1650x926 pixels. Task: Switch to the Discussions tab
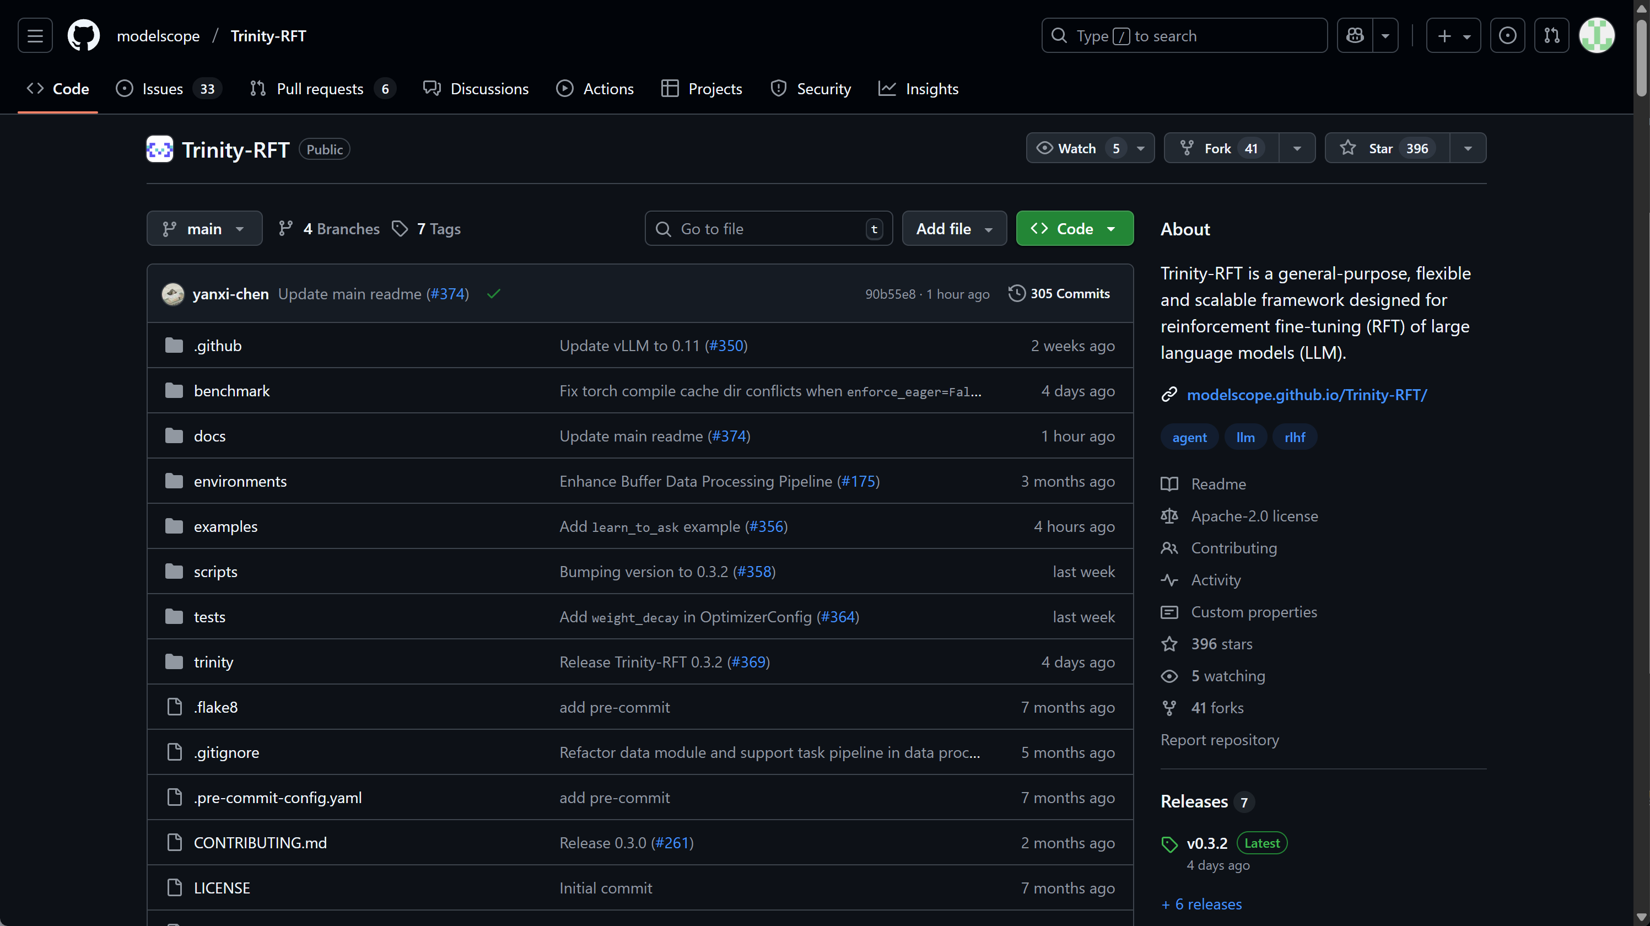476,88
